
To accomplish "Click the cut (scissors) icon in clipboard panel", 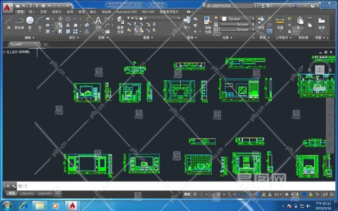I will (310, 19).
